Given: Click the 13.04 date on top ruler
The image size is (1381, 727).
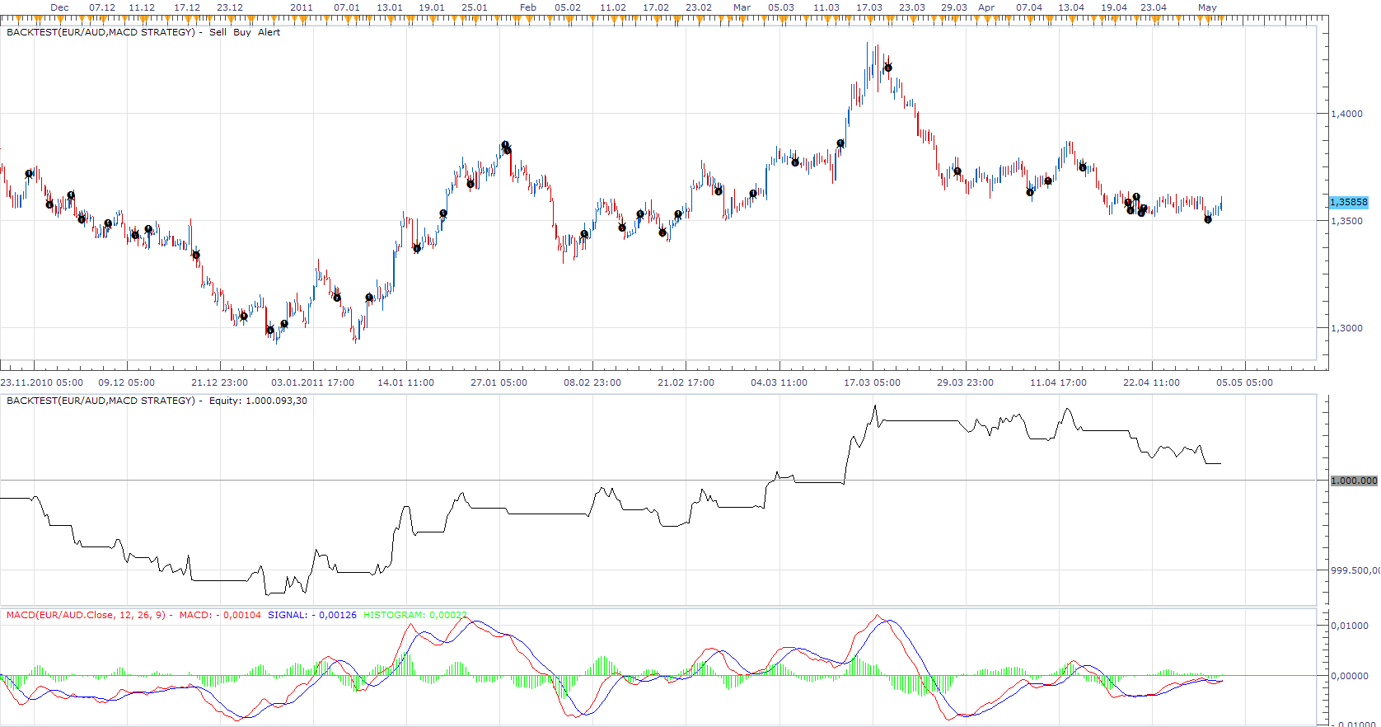Looking at the screenshot, I should [1071, 7].
